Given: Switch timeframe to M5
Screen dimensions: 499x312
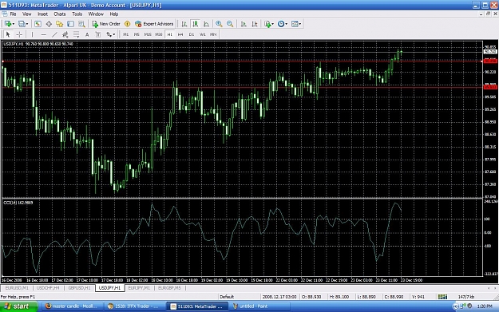Looking at the screenshot, I should tap(137, 34).
